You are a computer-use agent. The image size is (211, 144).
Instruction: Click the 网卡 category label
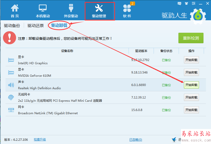(21, 107)
